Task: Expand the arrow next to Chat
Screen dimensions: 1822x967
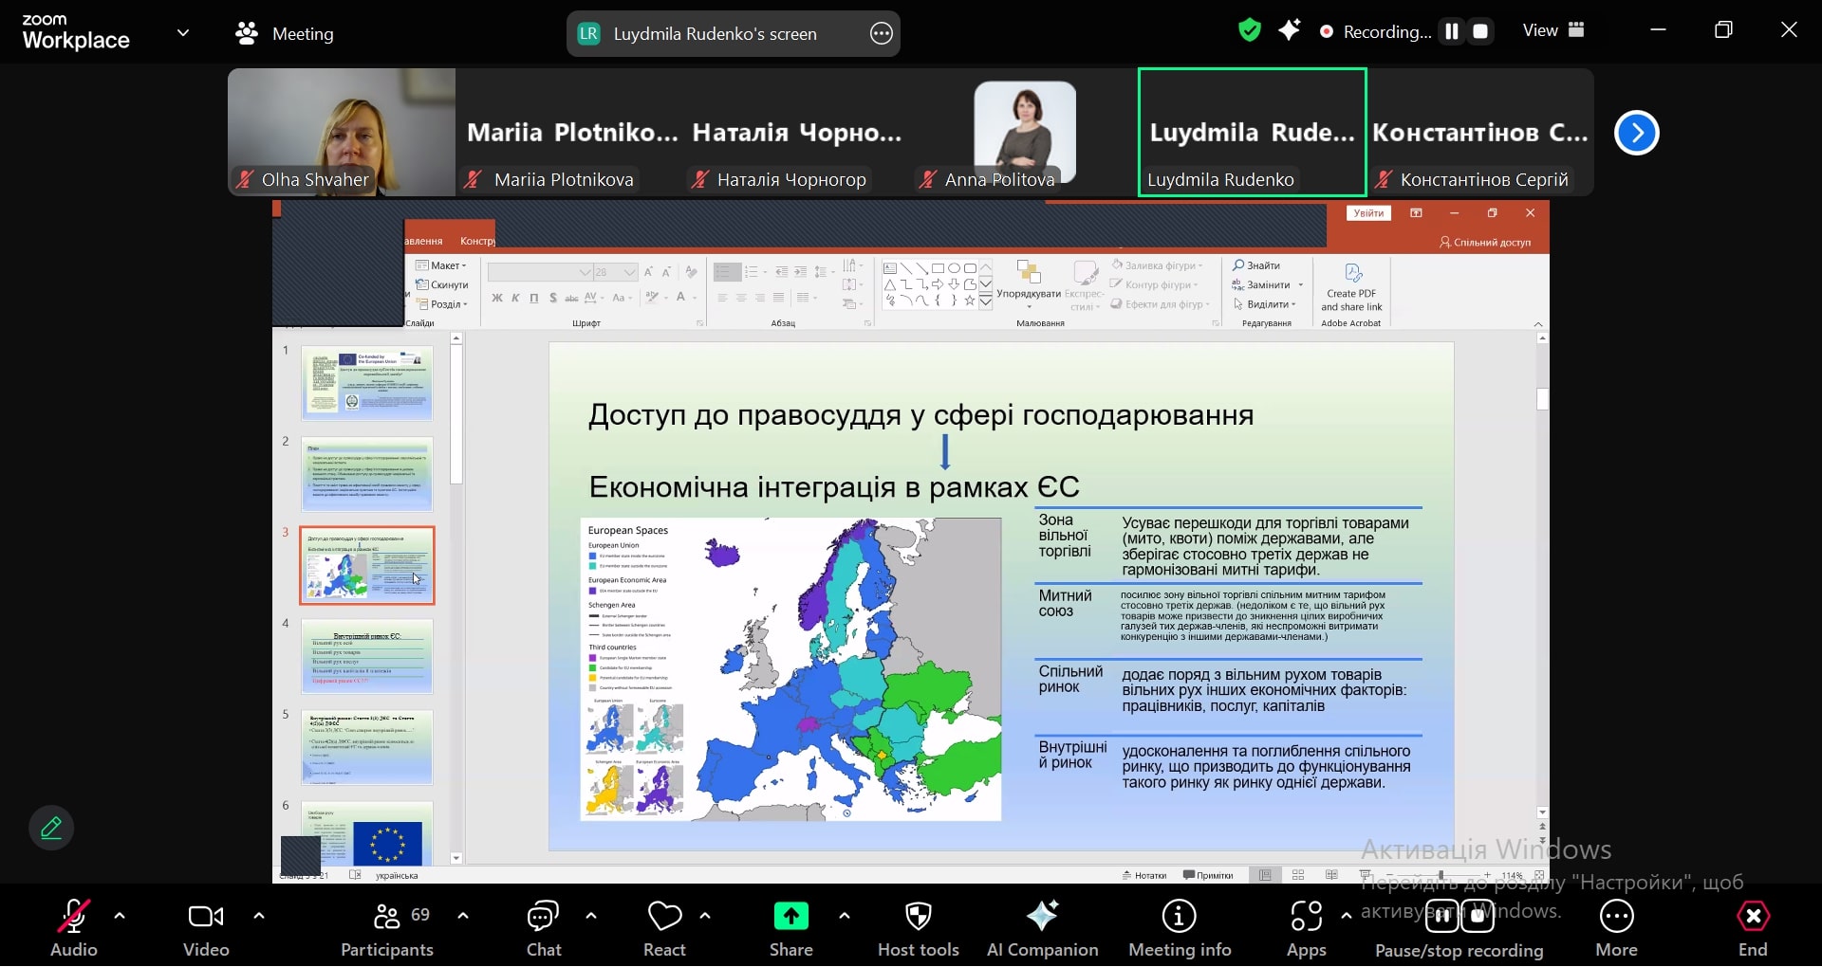Action: (x=591, y=916)
